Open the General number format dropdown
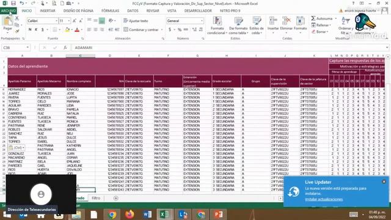Screen dimensions: 391x220 tap(202, 21)
